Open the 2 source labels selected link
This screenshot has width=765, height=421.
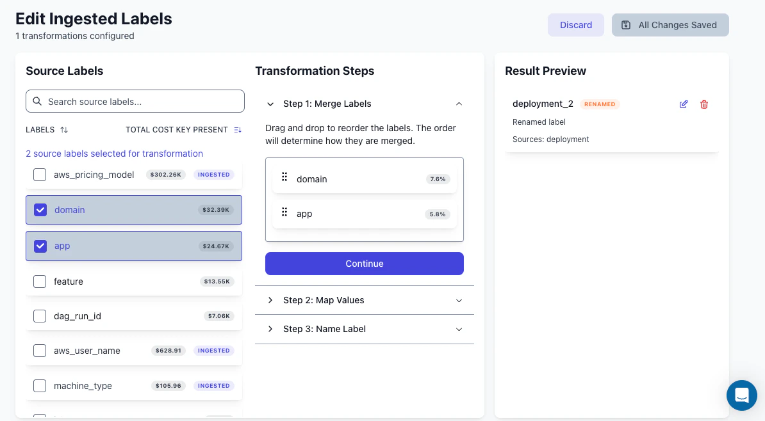point(114,154)
